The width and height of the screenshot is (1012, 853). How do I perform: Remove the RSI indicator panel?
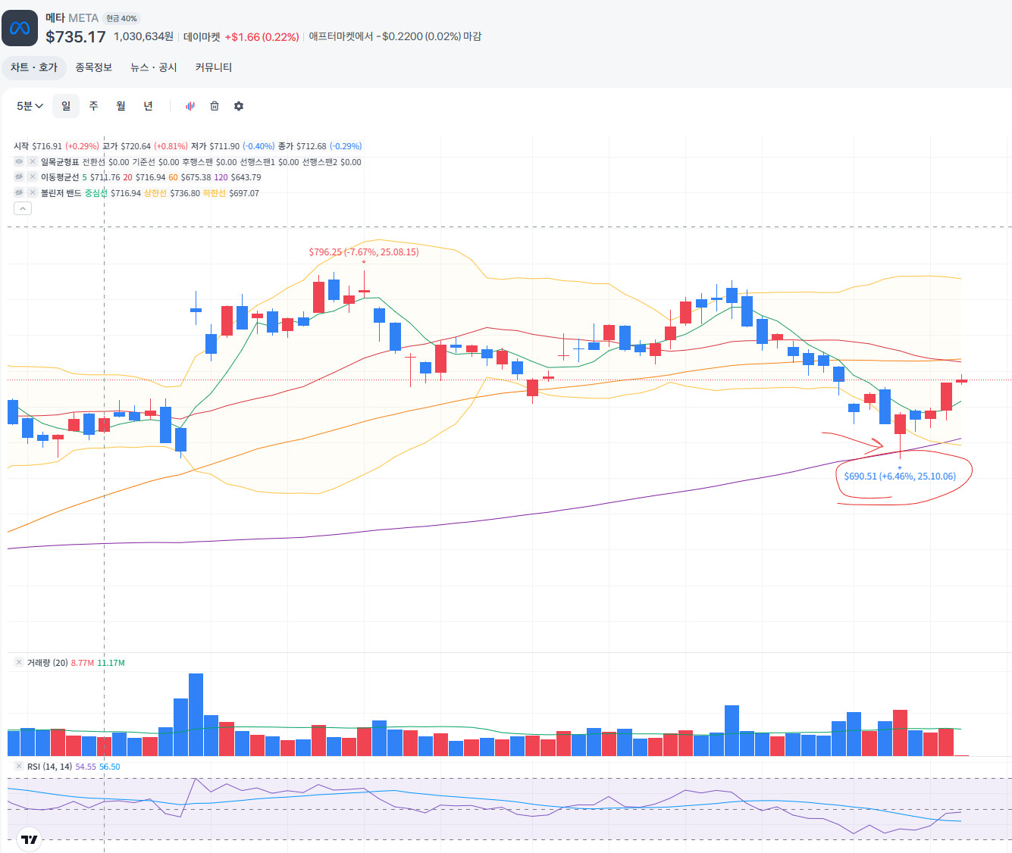(x=19, y=767)
